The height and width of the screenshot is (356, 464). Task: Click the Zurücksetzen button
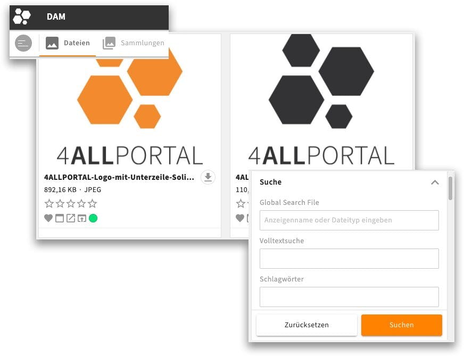pos(306,325)
